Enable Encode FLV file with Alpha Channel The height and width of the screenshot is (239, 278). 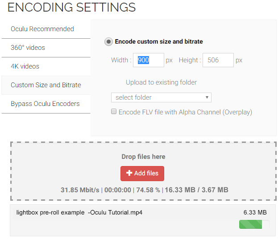coord(114,112)
